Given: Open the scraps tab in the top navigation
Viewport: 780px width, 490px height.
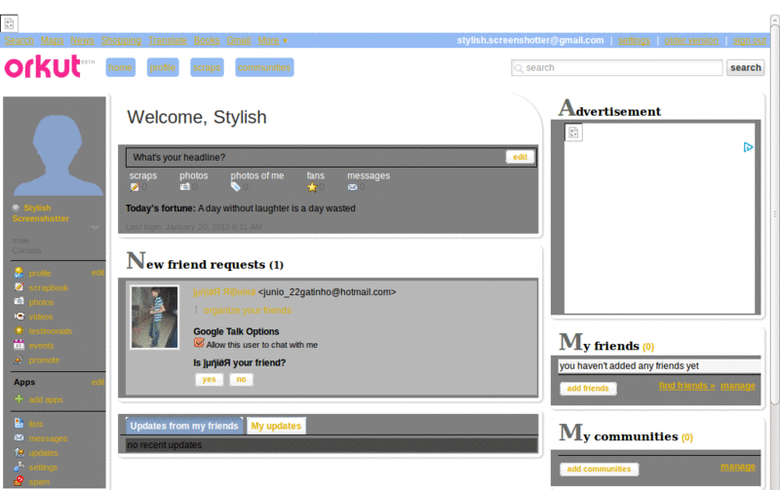Looking at the screenshot, I should point(207,67).
